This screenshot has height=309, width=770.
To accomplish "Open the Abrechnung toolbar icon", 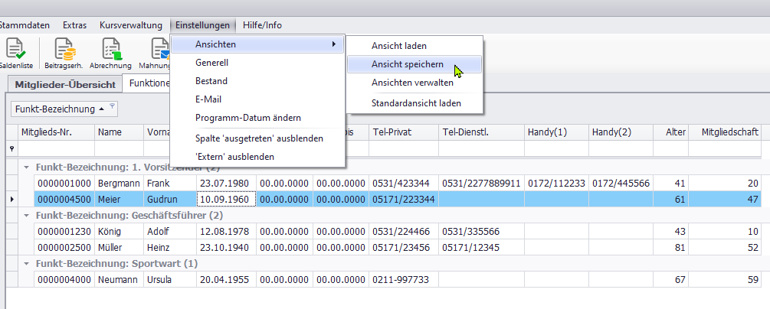I will pos(110,52).
